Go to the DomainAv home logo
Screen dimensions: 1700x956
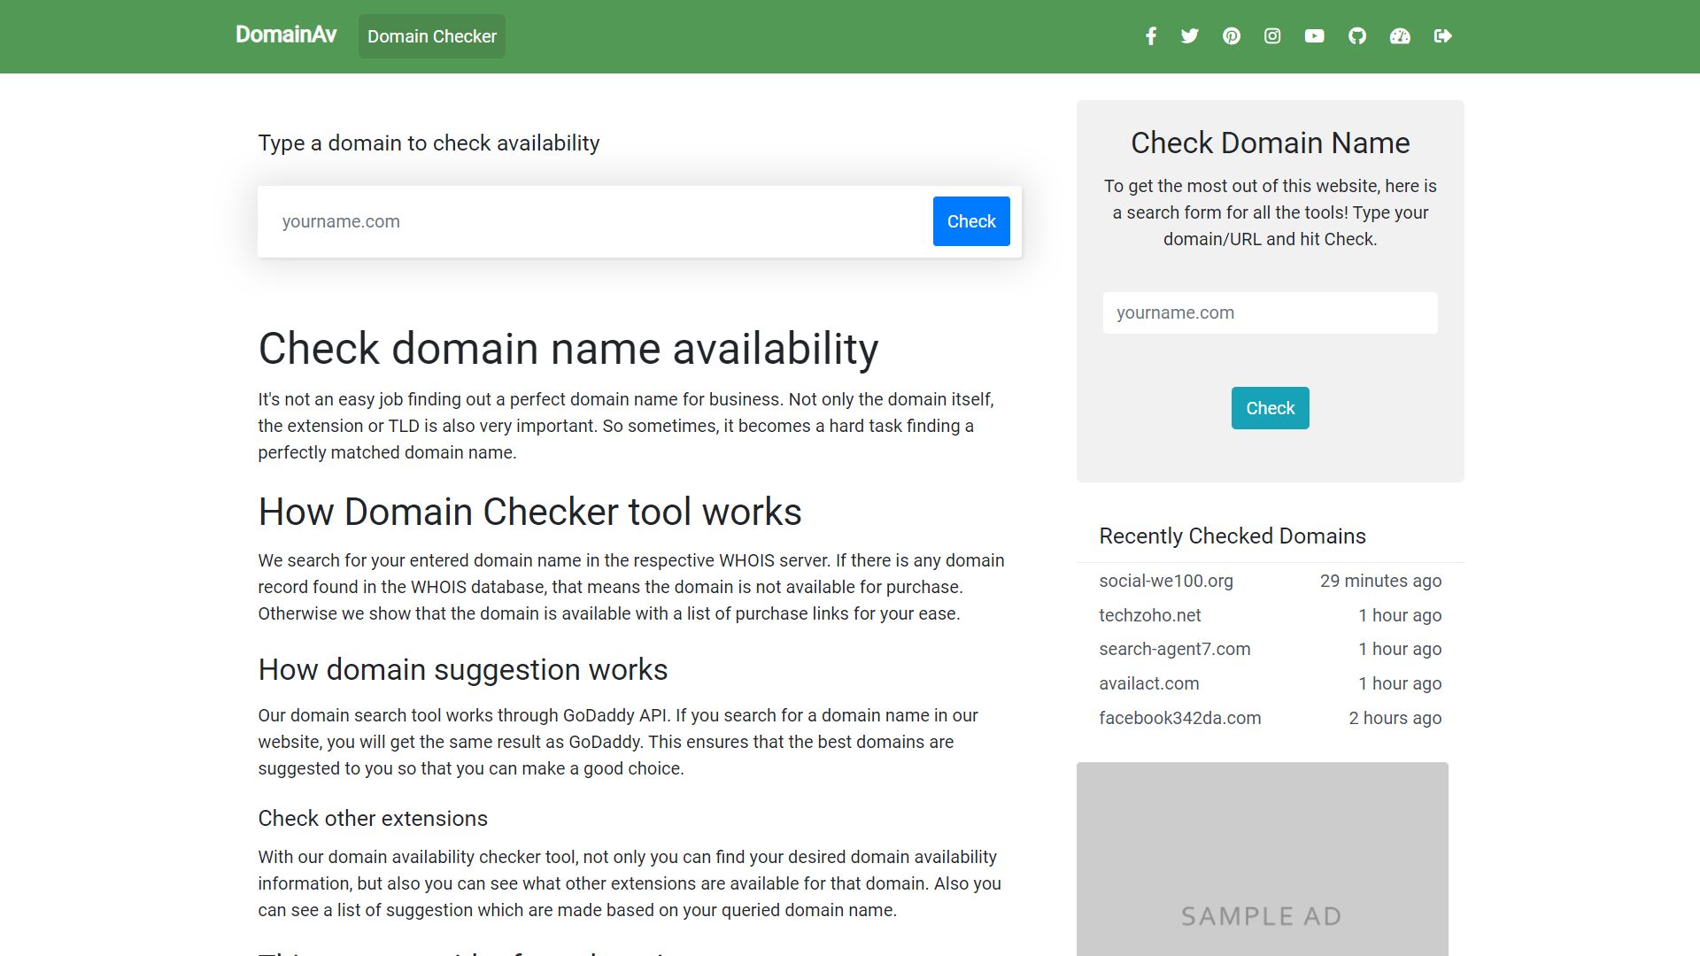(286, 35)
